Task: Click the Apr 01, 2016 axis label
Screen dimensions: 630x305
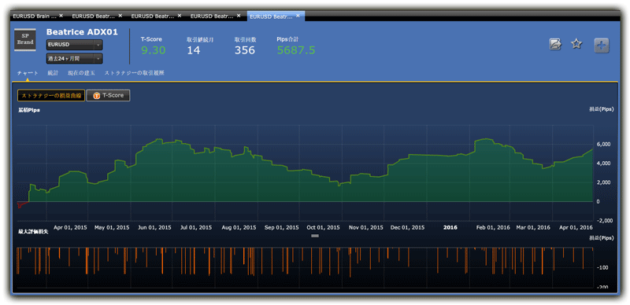Action: click(x=576, y=227)
